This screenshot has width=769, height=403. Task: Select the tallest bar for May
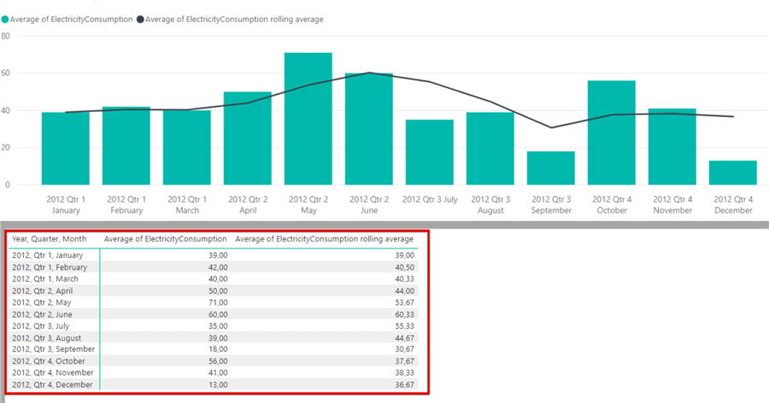point(308,119)
